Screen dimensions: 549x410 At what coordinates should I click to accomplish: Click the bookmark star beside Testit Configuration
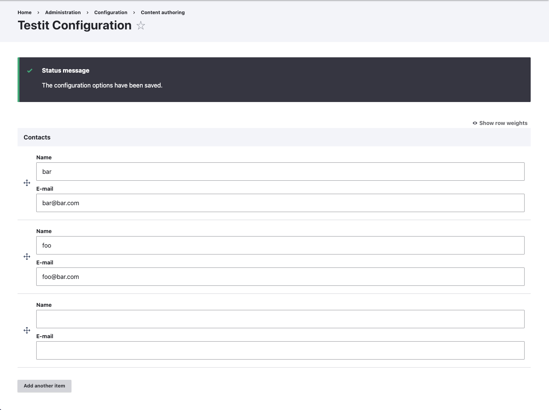tap(140, 26)
